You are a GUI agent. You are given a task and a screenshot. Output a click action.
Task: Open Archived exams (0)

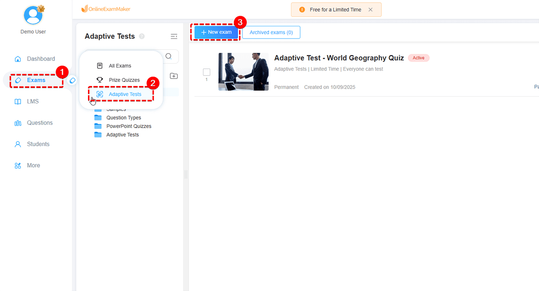tap(271, 32)
